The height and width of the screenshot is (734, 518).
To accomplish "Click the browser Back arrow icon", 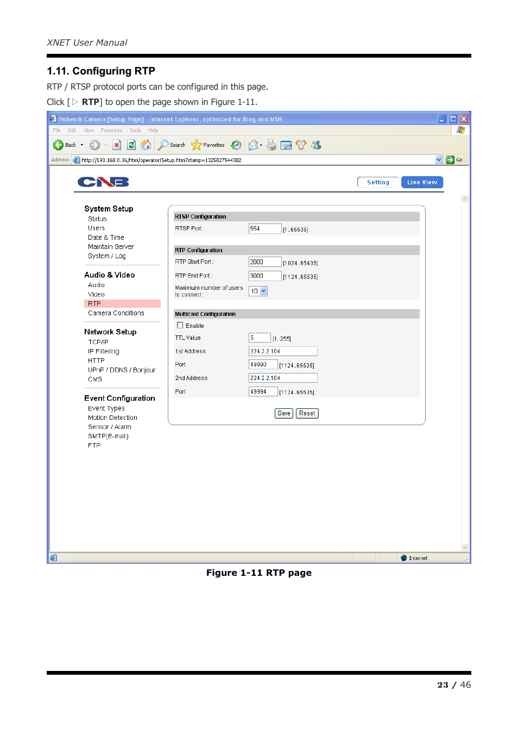I will pyautogui.click(x=58, y=145).
